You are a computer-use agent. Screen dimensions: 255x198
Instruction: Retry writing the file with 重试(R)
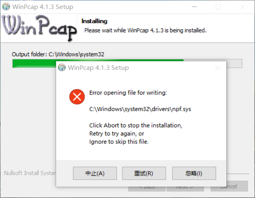(144, 174)
